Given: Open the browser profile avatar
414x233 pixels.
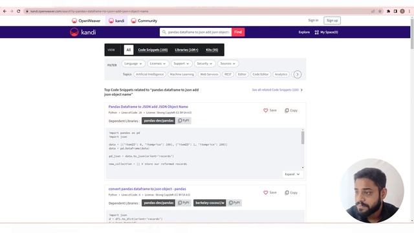Looking at the screenshot, I should pos(402,12).
